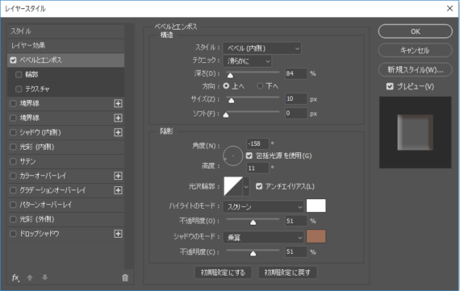Select 光彩 (外側) row
Viewport: 460px width, 291px height.
pos(65,219)
